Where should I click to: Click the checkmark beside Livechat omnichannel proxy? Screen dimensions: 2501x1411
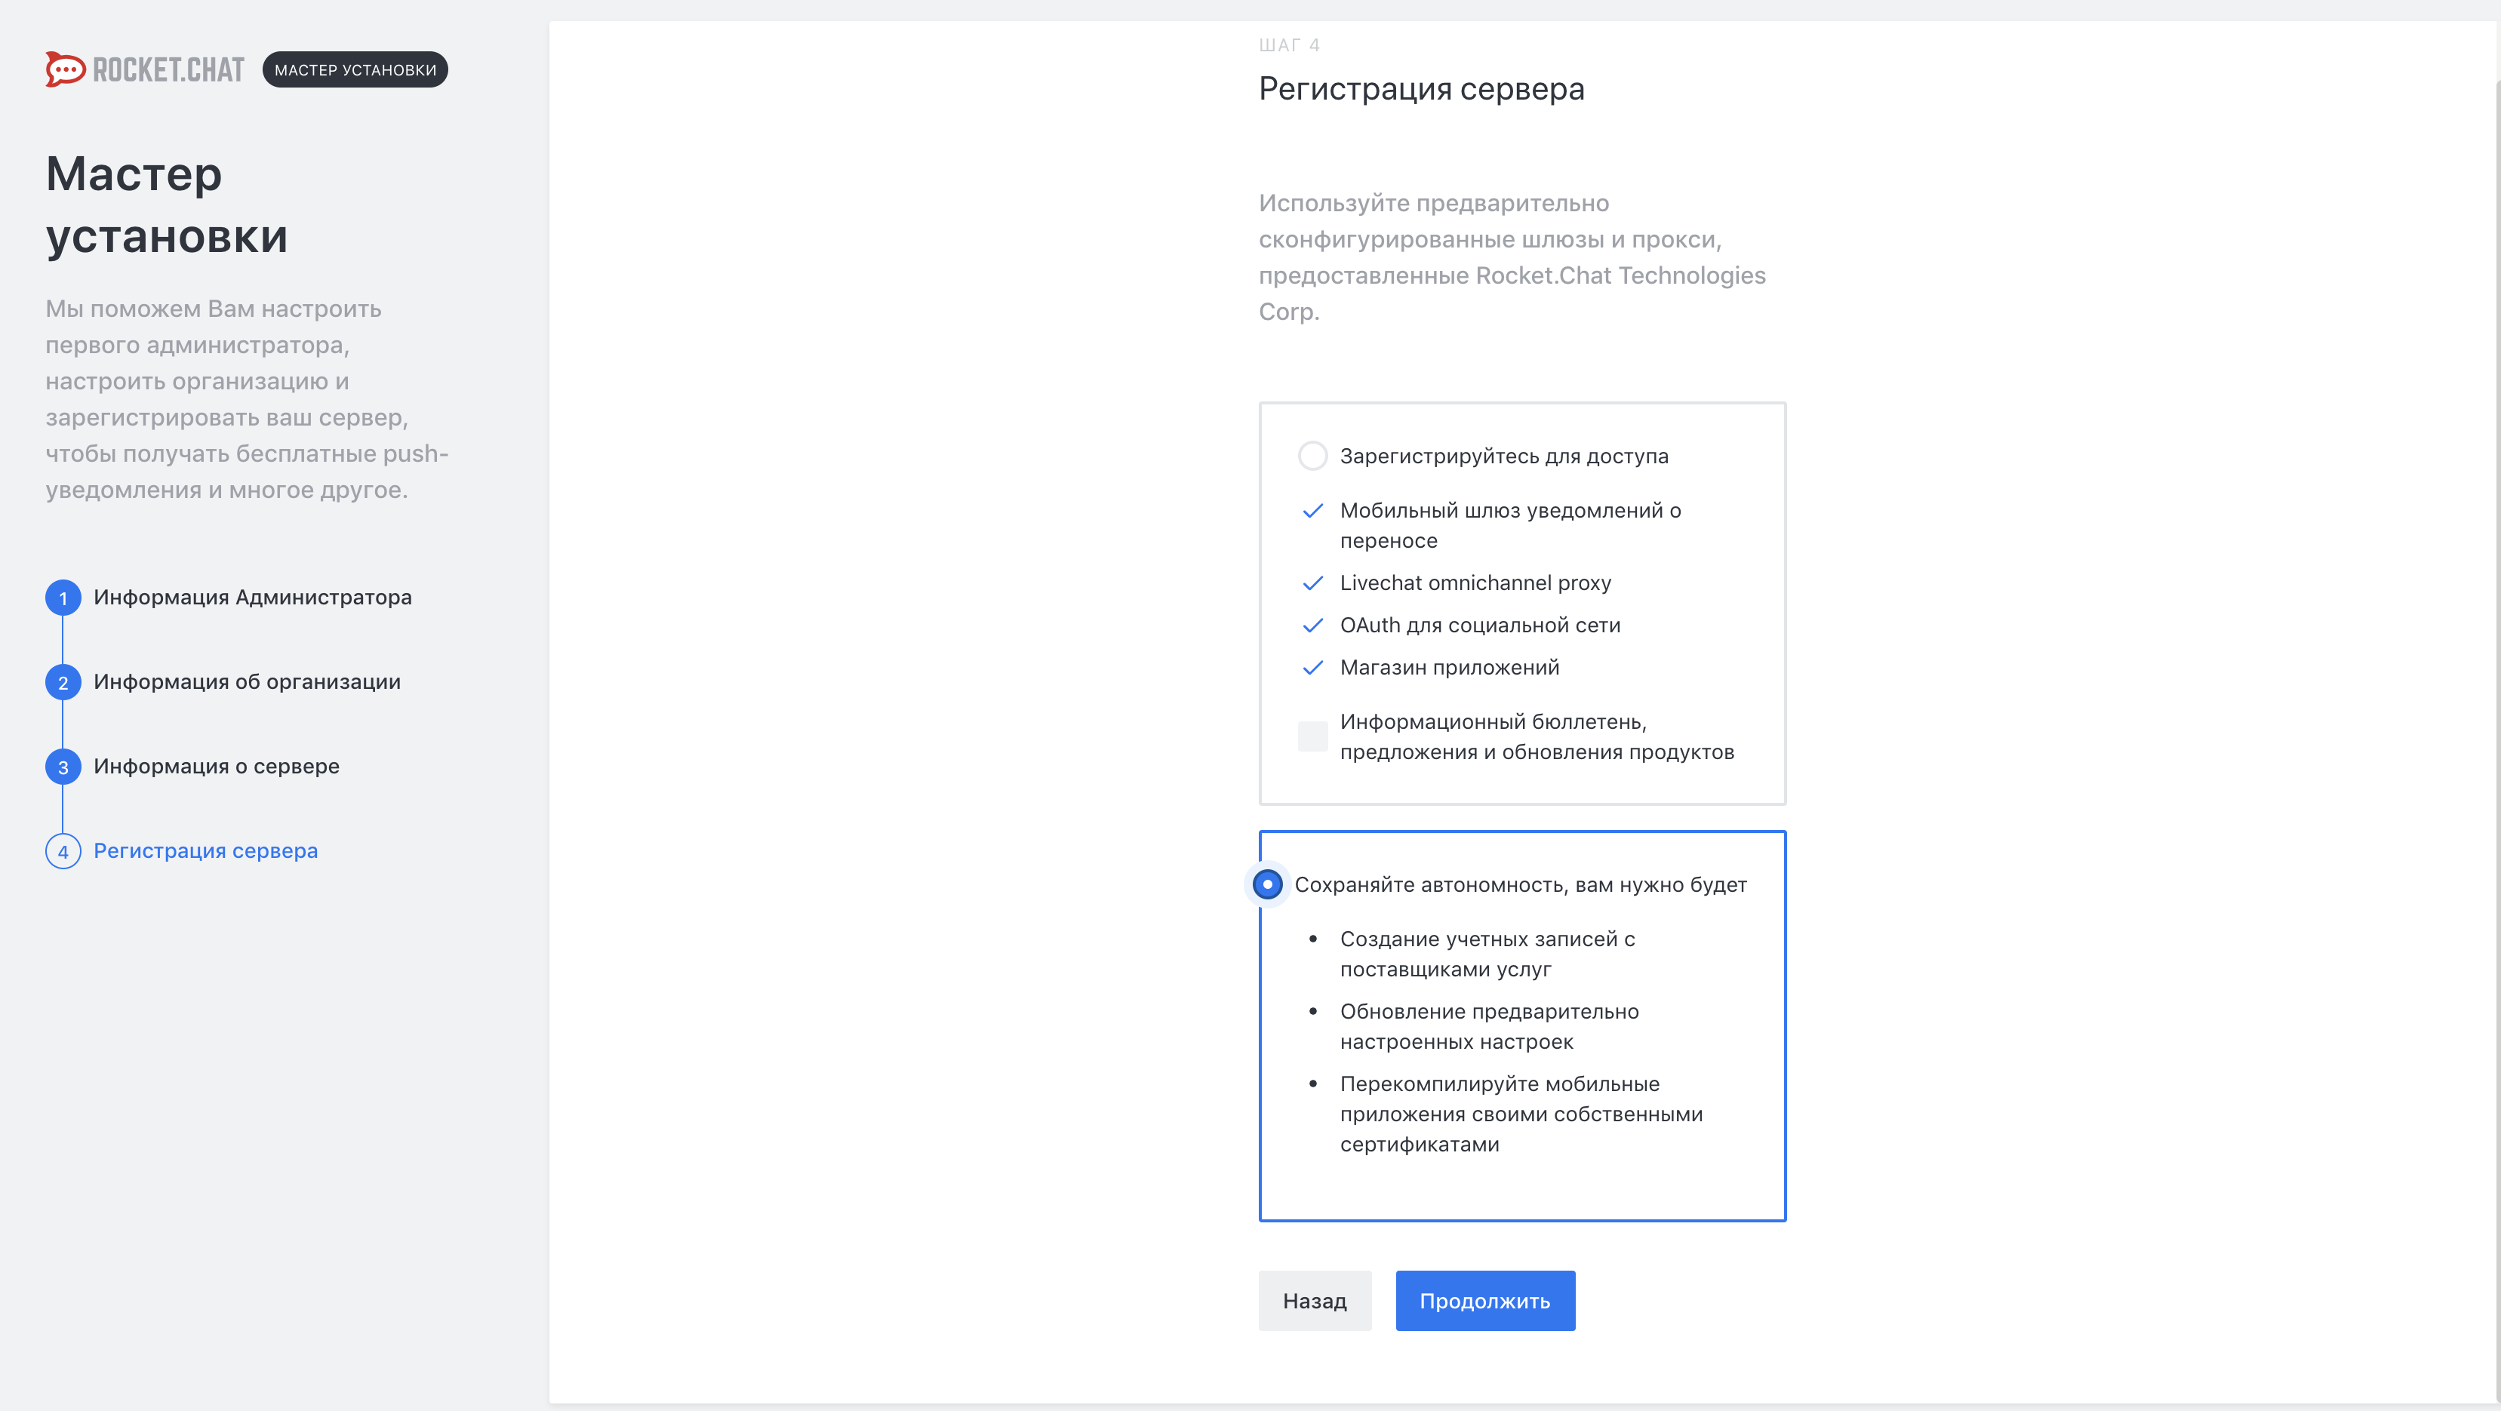point(1312,583)
